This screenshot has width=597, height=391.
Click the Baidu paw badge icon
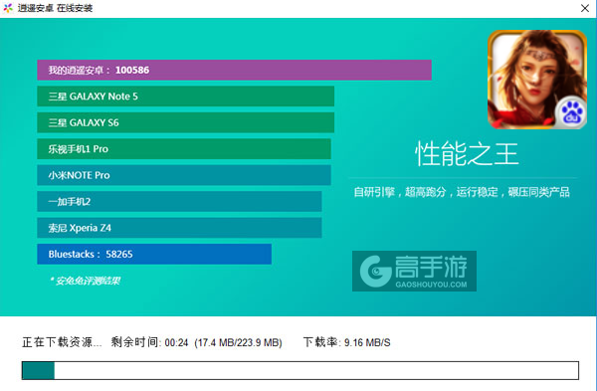pyautogui.click(x=571, y=112)
